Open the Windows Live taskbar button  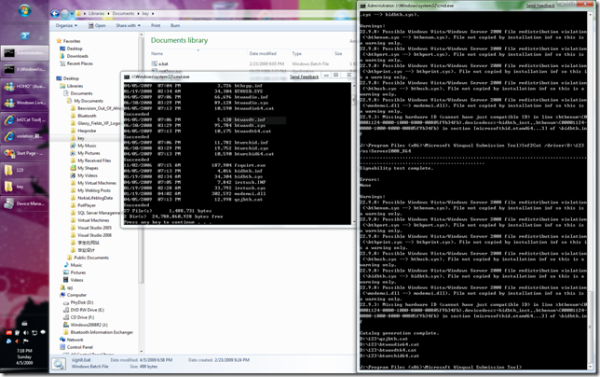[x=24, y=103]
